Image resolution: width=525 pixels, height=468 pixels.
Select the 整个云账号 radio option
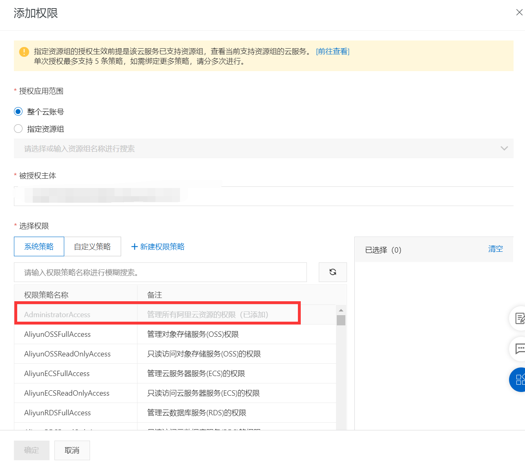(18, 112)
